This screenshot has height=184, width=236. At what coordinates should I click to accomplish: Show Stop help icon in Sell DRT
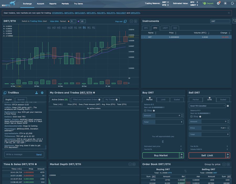pyautogui.click(x=200, y=116)
